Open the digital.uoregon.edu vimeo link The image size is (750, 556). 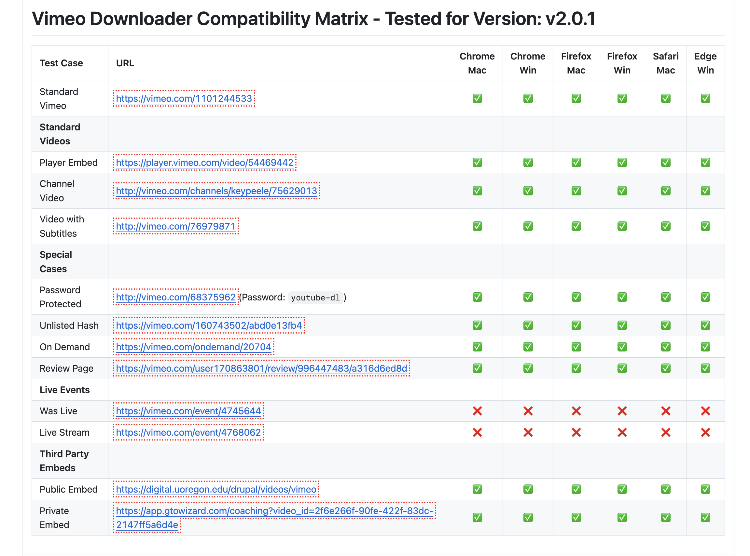(x=216, y=489)
